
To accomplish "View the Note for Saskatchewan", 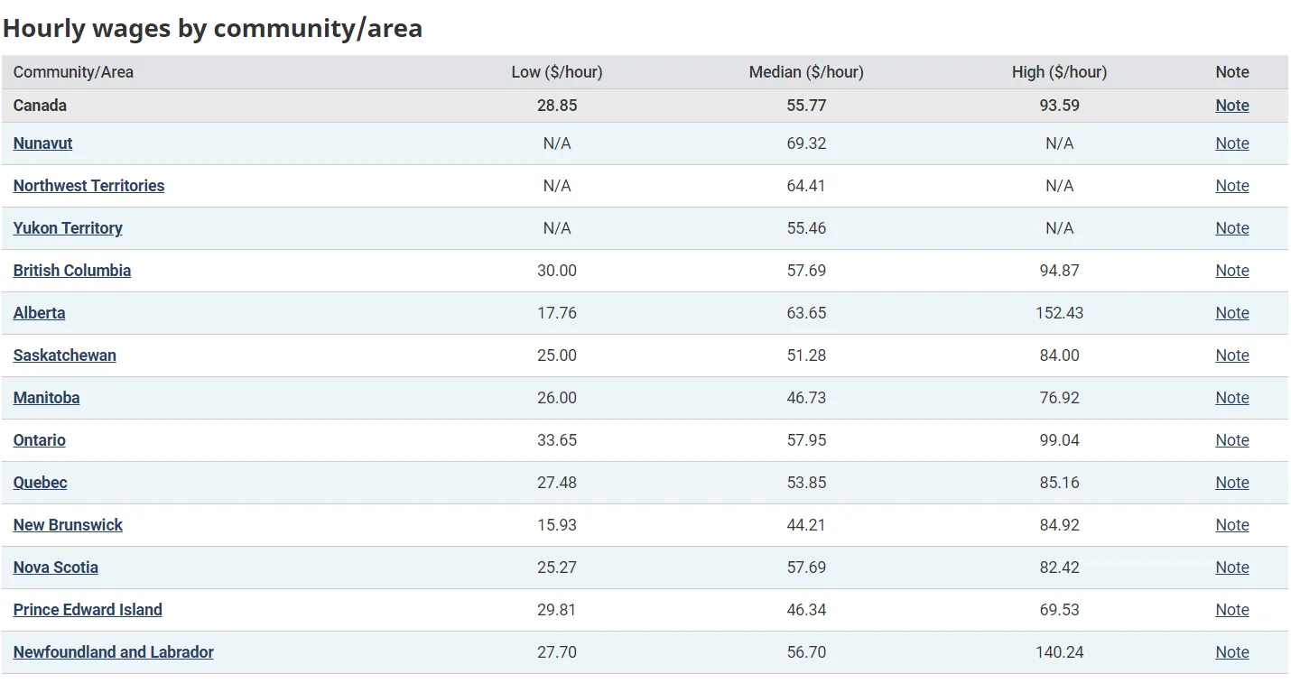I will [1231, 355].
